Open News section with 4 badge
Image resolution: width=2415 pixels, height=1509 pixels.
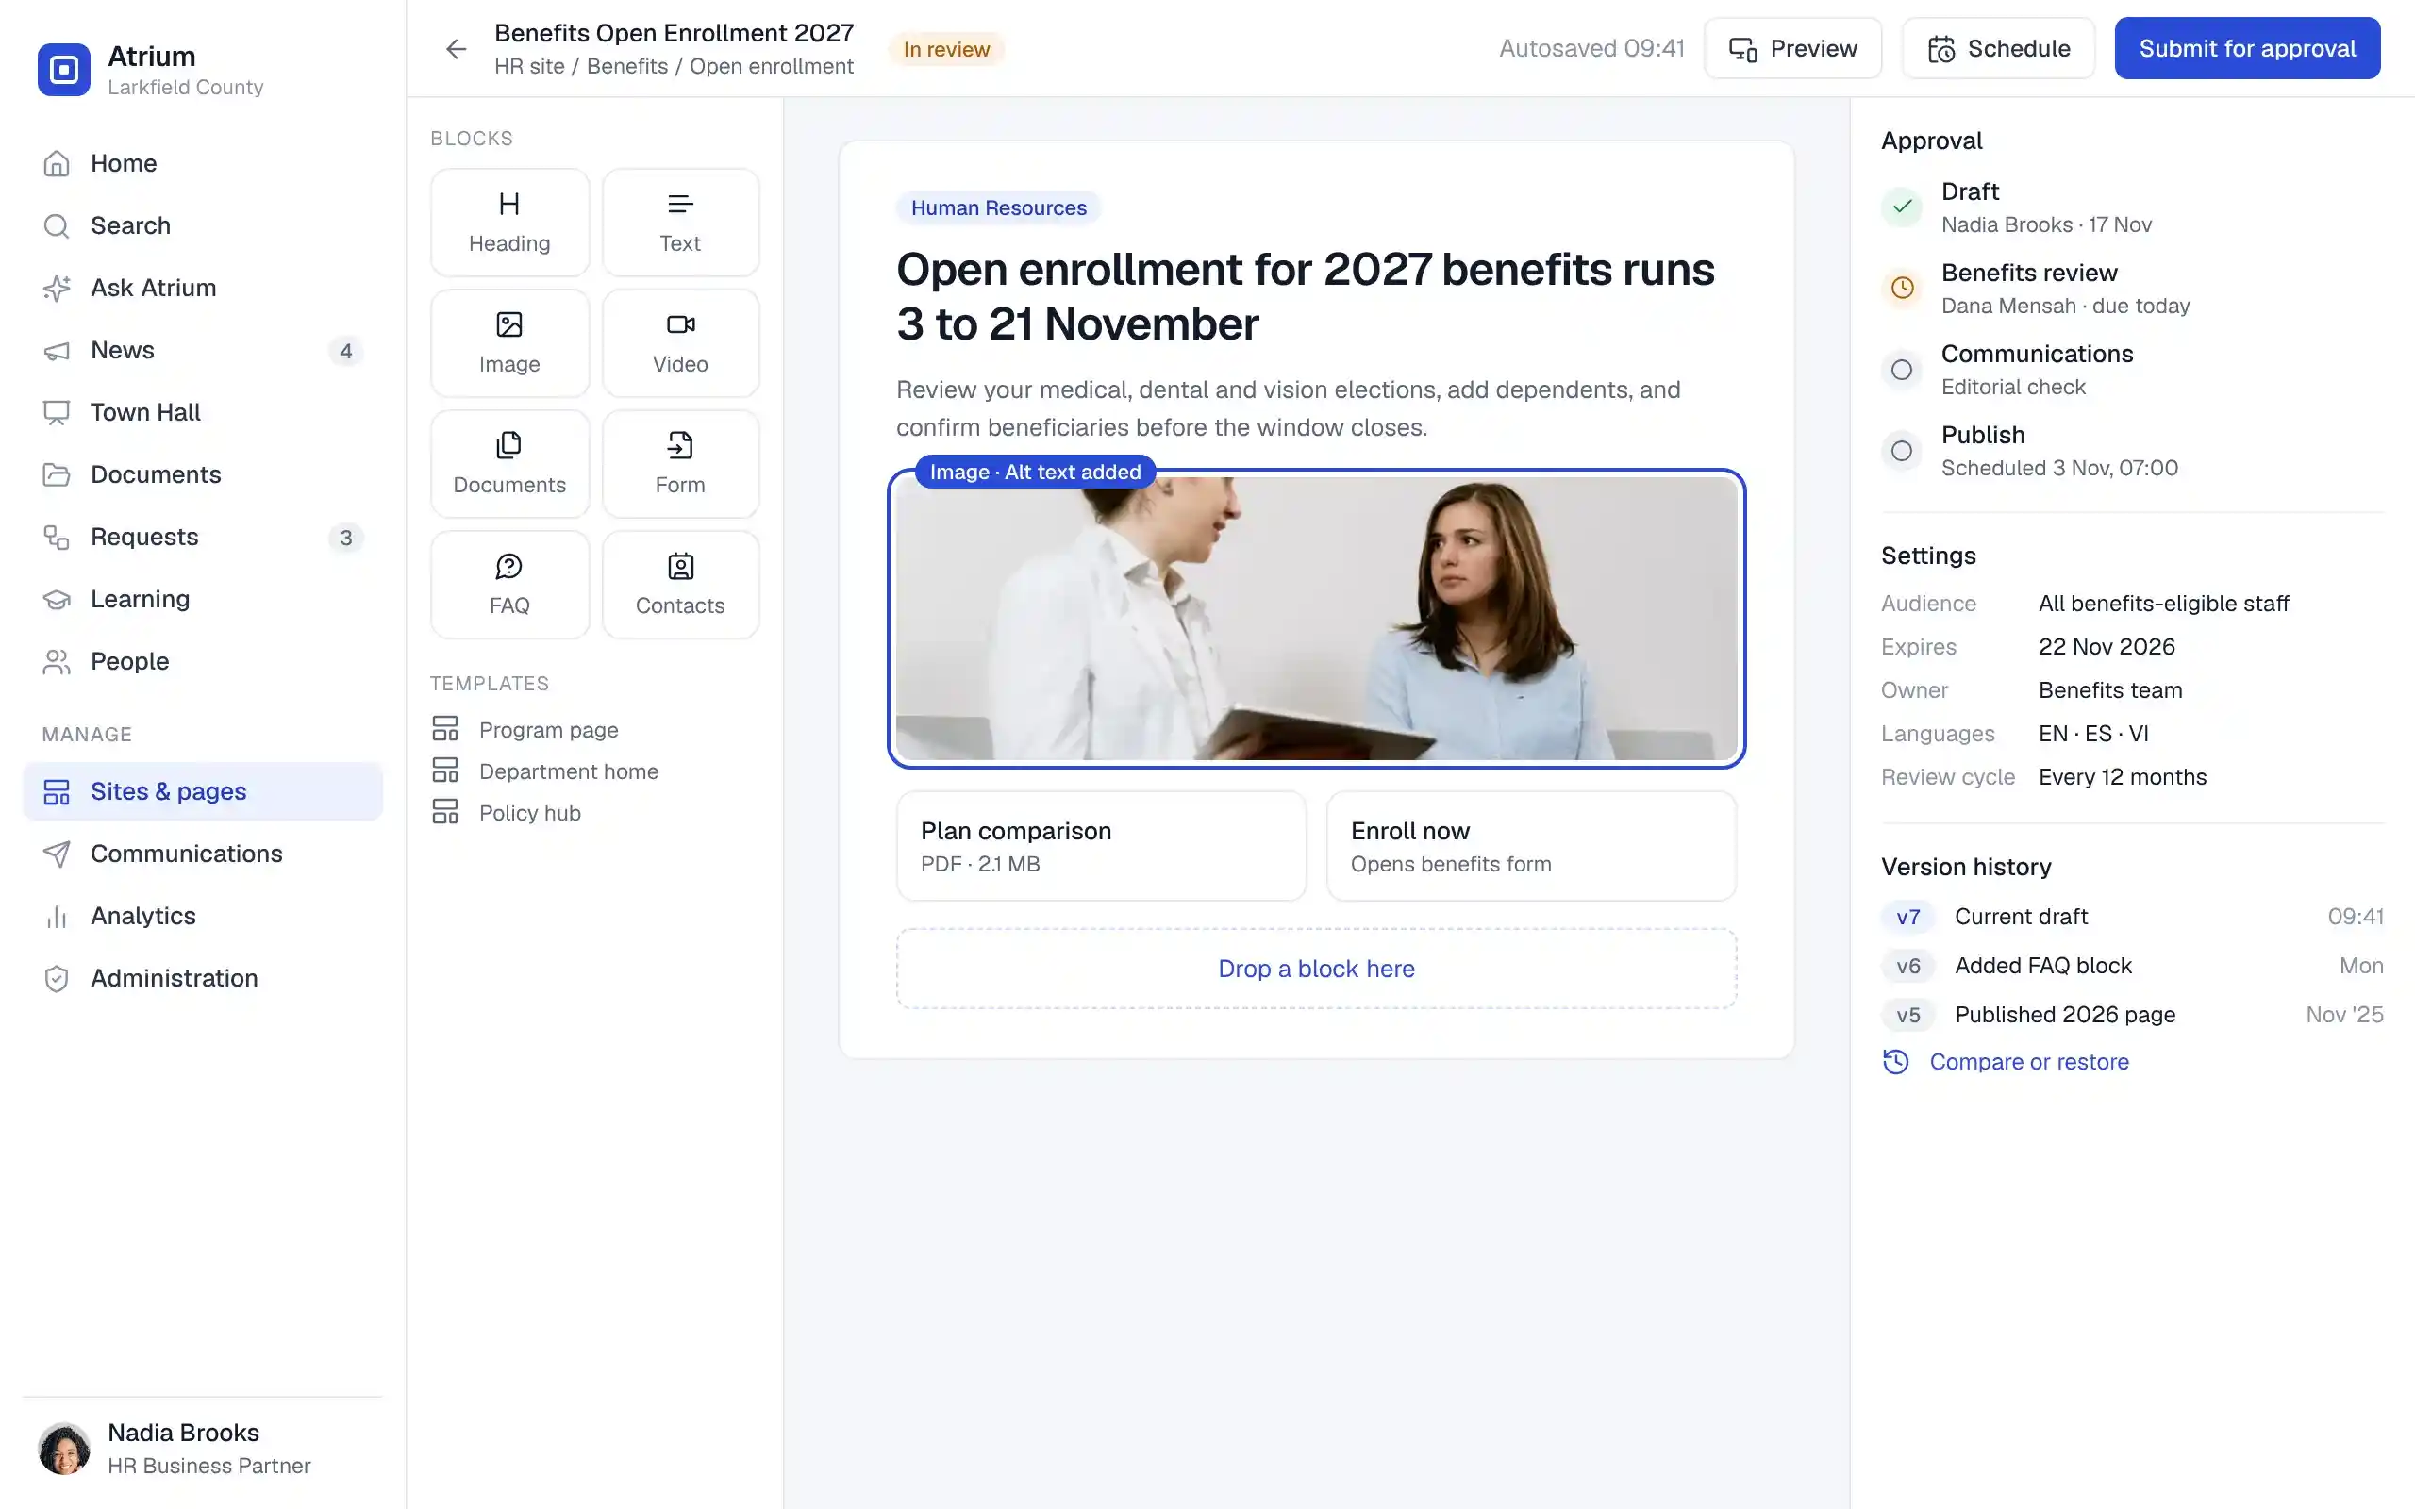click(203, 350)
